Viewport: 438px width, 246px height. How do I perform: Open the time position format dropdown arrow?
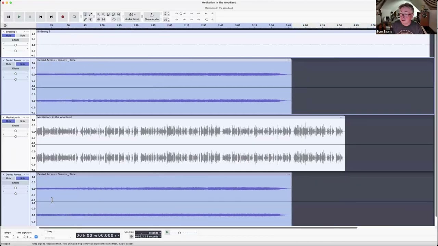pos(118,235)
